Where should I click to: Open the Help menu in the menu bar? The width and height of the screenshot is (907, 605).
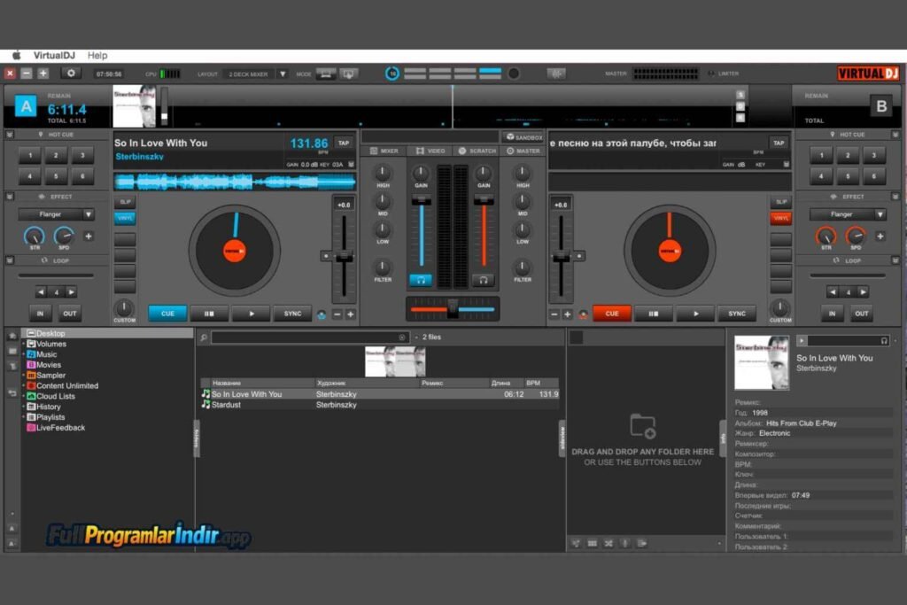pyautogui.click(x=97, y=55)
